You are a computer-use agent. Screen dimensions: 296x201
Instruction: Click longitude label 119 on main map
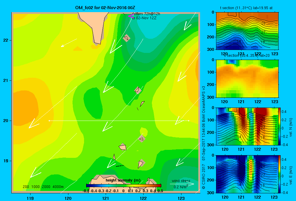[x=30, y=198]
